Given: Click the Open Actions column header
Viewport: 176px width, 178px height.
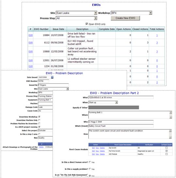Looking at the screenshot, I should tap(123, 29).
